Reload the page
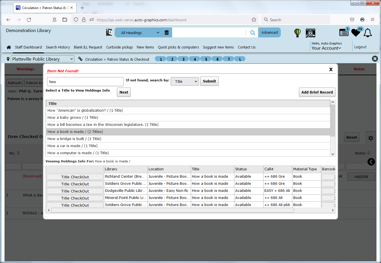 [x=29, y=20]
